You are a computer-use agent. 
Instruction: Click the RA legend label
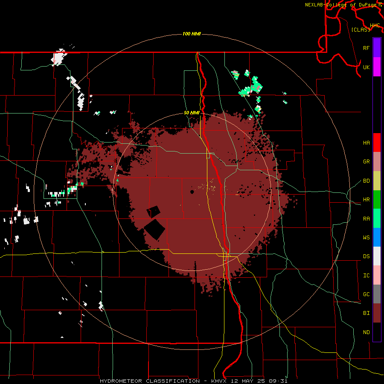tap(366, 219)
